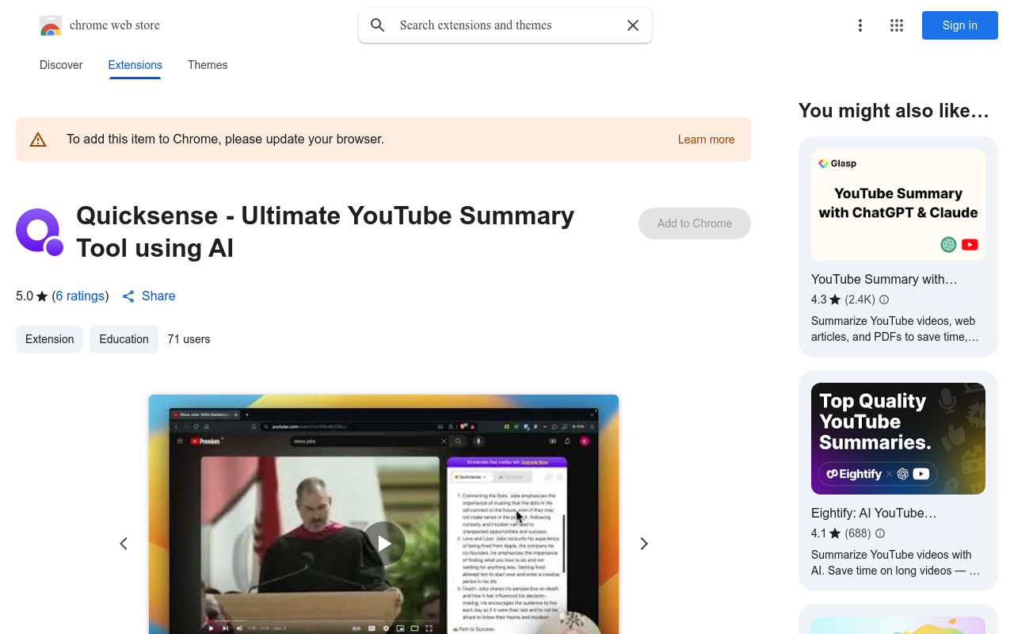The width and height of the screenshot is (1014, 634).
Task: Click the Chrome Web Store logo
Action: tap(51, 25)
